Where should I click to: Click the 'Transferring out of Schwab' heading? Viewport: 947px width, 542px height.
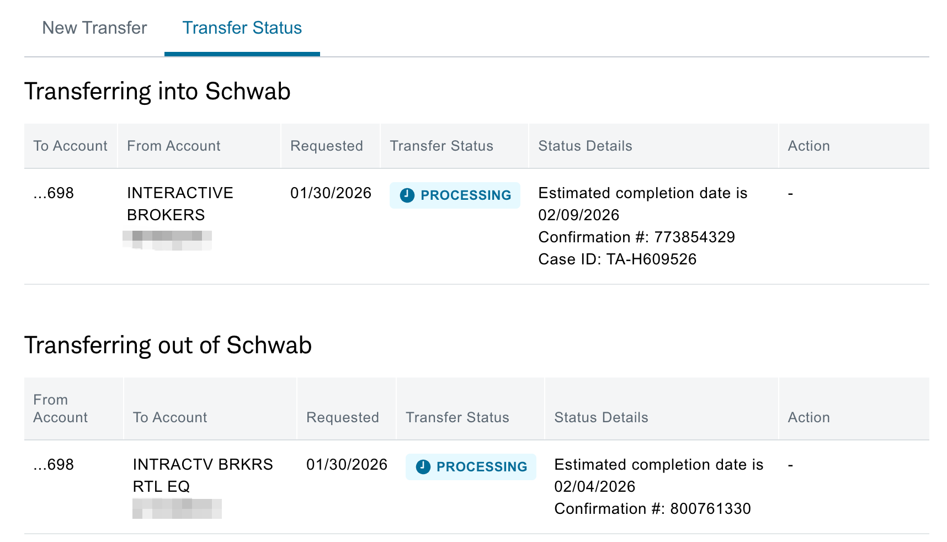coord(168,346)
